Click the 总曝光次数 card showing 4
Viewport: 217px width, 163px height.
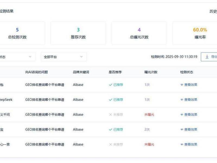tap(139, 33)
